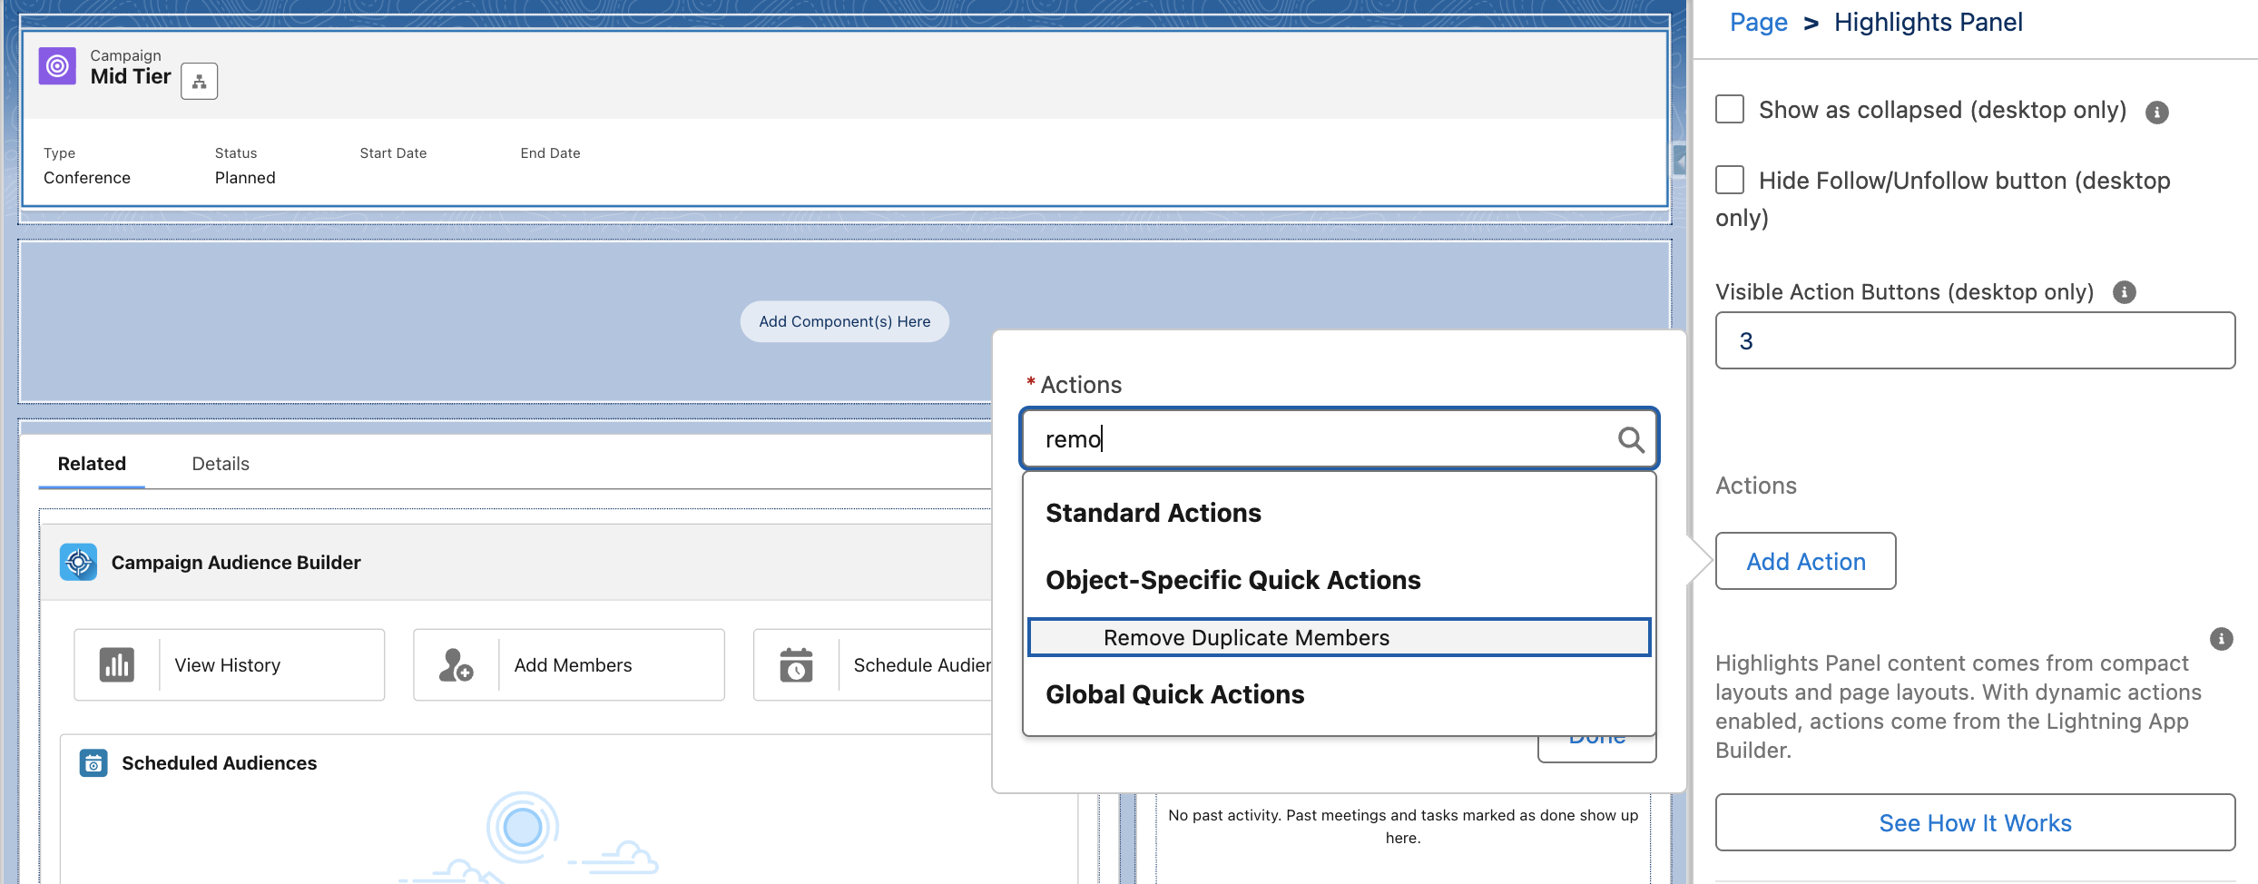The width and height of the screenshot is (2258, 884).
Task: Click Object-Specific Quick Actions heading
Action: point(1233,580)
